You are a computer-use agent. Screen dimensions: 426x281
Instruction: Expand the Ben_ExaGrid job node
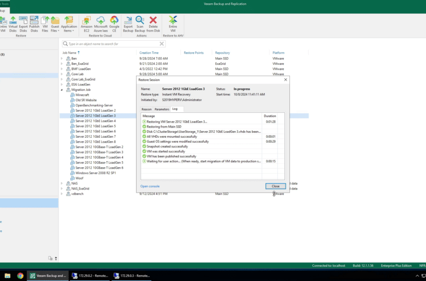tap(62, 64)
